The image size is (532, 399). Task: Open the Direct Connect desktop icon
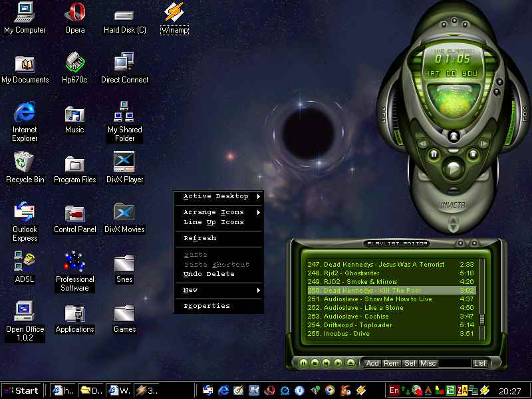(x=124, y=63)
